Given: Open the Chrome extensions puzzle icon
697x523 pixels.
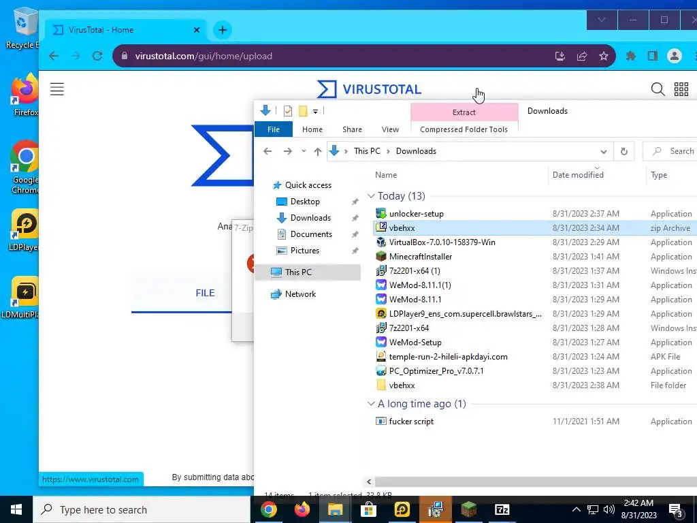Looking at the screenshot, I should pyautogui.click(x=630, y=56).
